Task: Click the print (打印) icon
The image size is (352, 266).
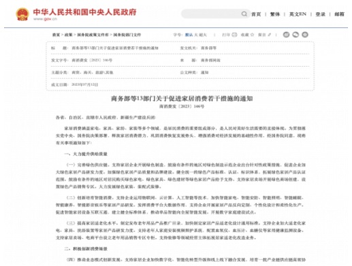Action: tap(234, 35)
